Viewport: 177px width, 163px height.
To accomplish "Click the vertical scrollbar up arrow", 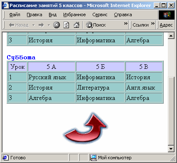I will (x=171, y=36).
